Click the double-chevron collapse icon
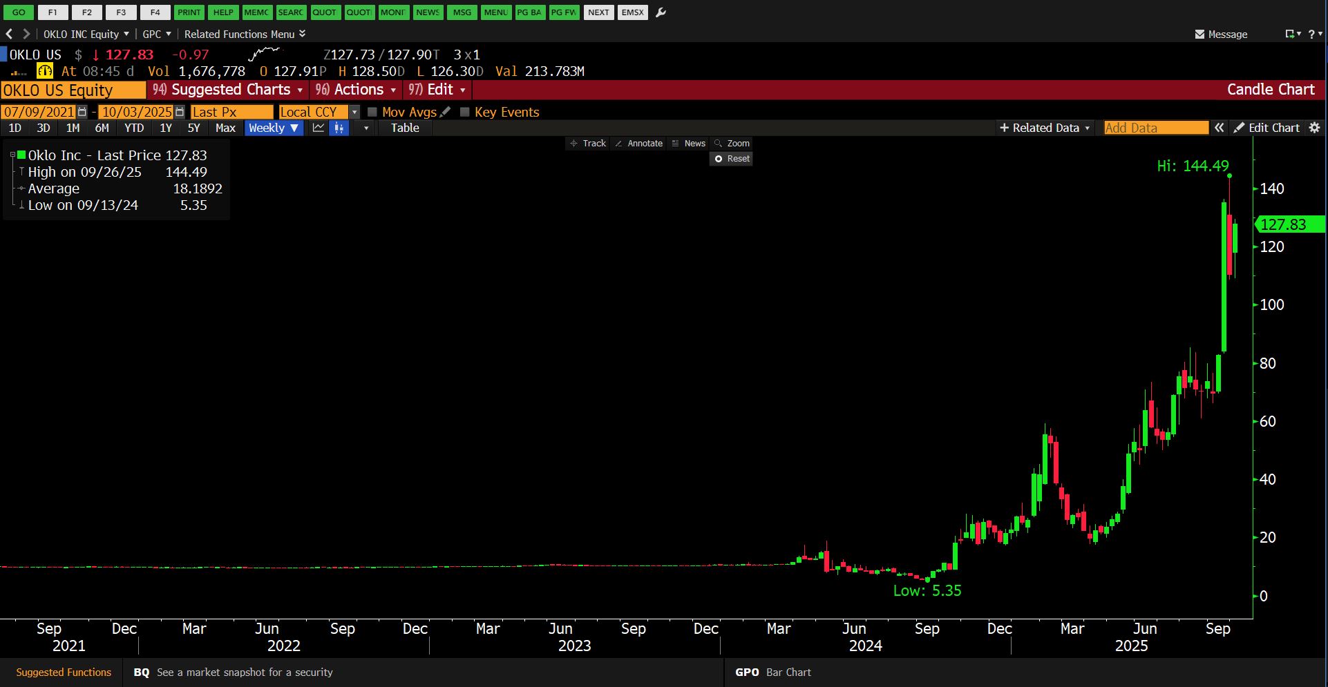Image resolution: width=1328 pixels, height=687 pixels. [1220, 128]
